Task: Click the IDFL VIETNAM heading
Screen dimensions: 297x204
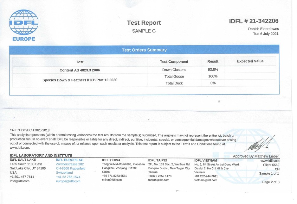Action: click(x=205, y=161)
